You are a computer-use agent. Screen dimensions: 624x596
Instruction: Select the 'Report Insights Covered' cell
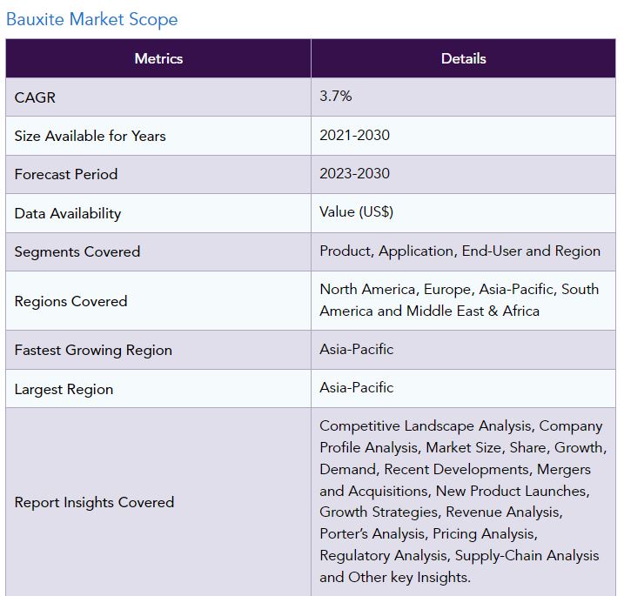click(x=158, y=502)
